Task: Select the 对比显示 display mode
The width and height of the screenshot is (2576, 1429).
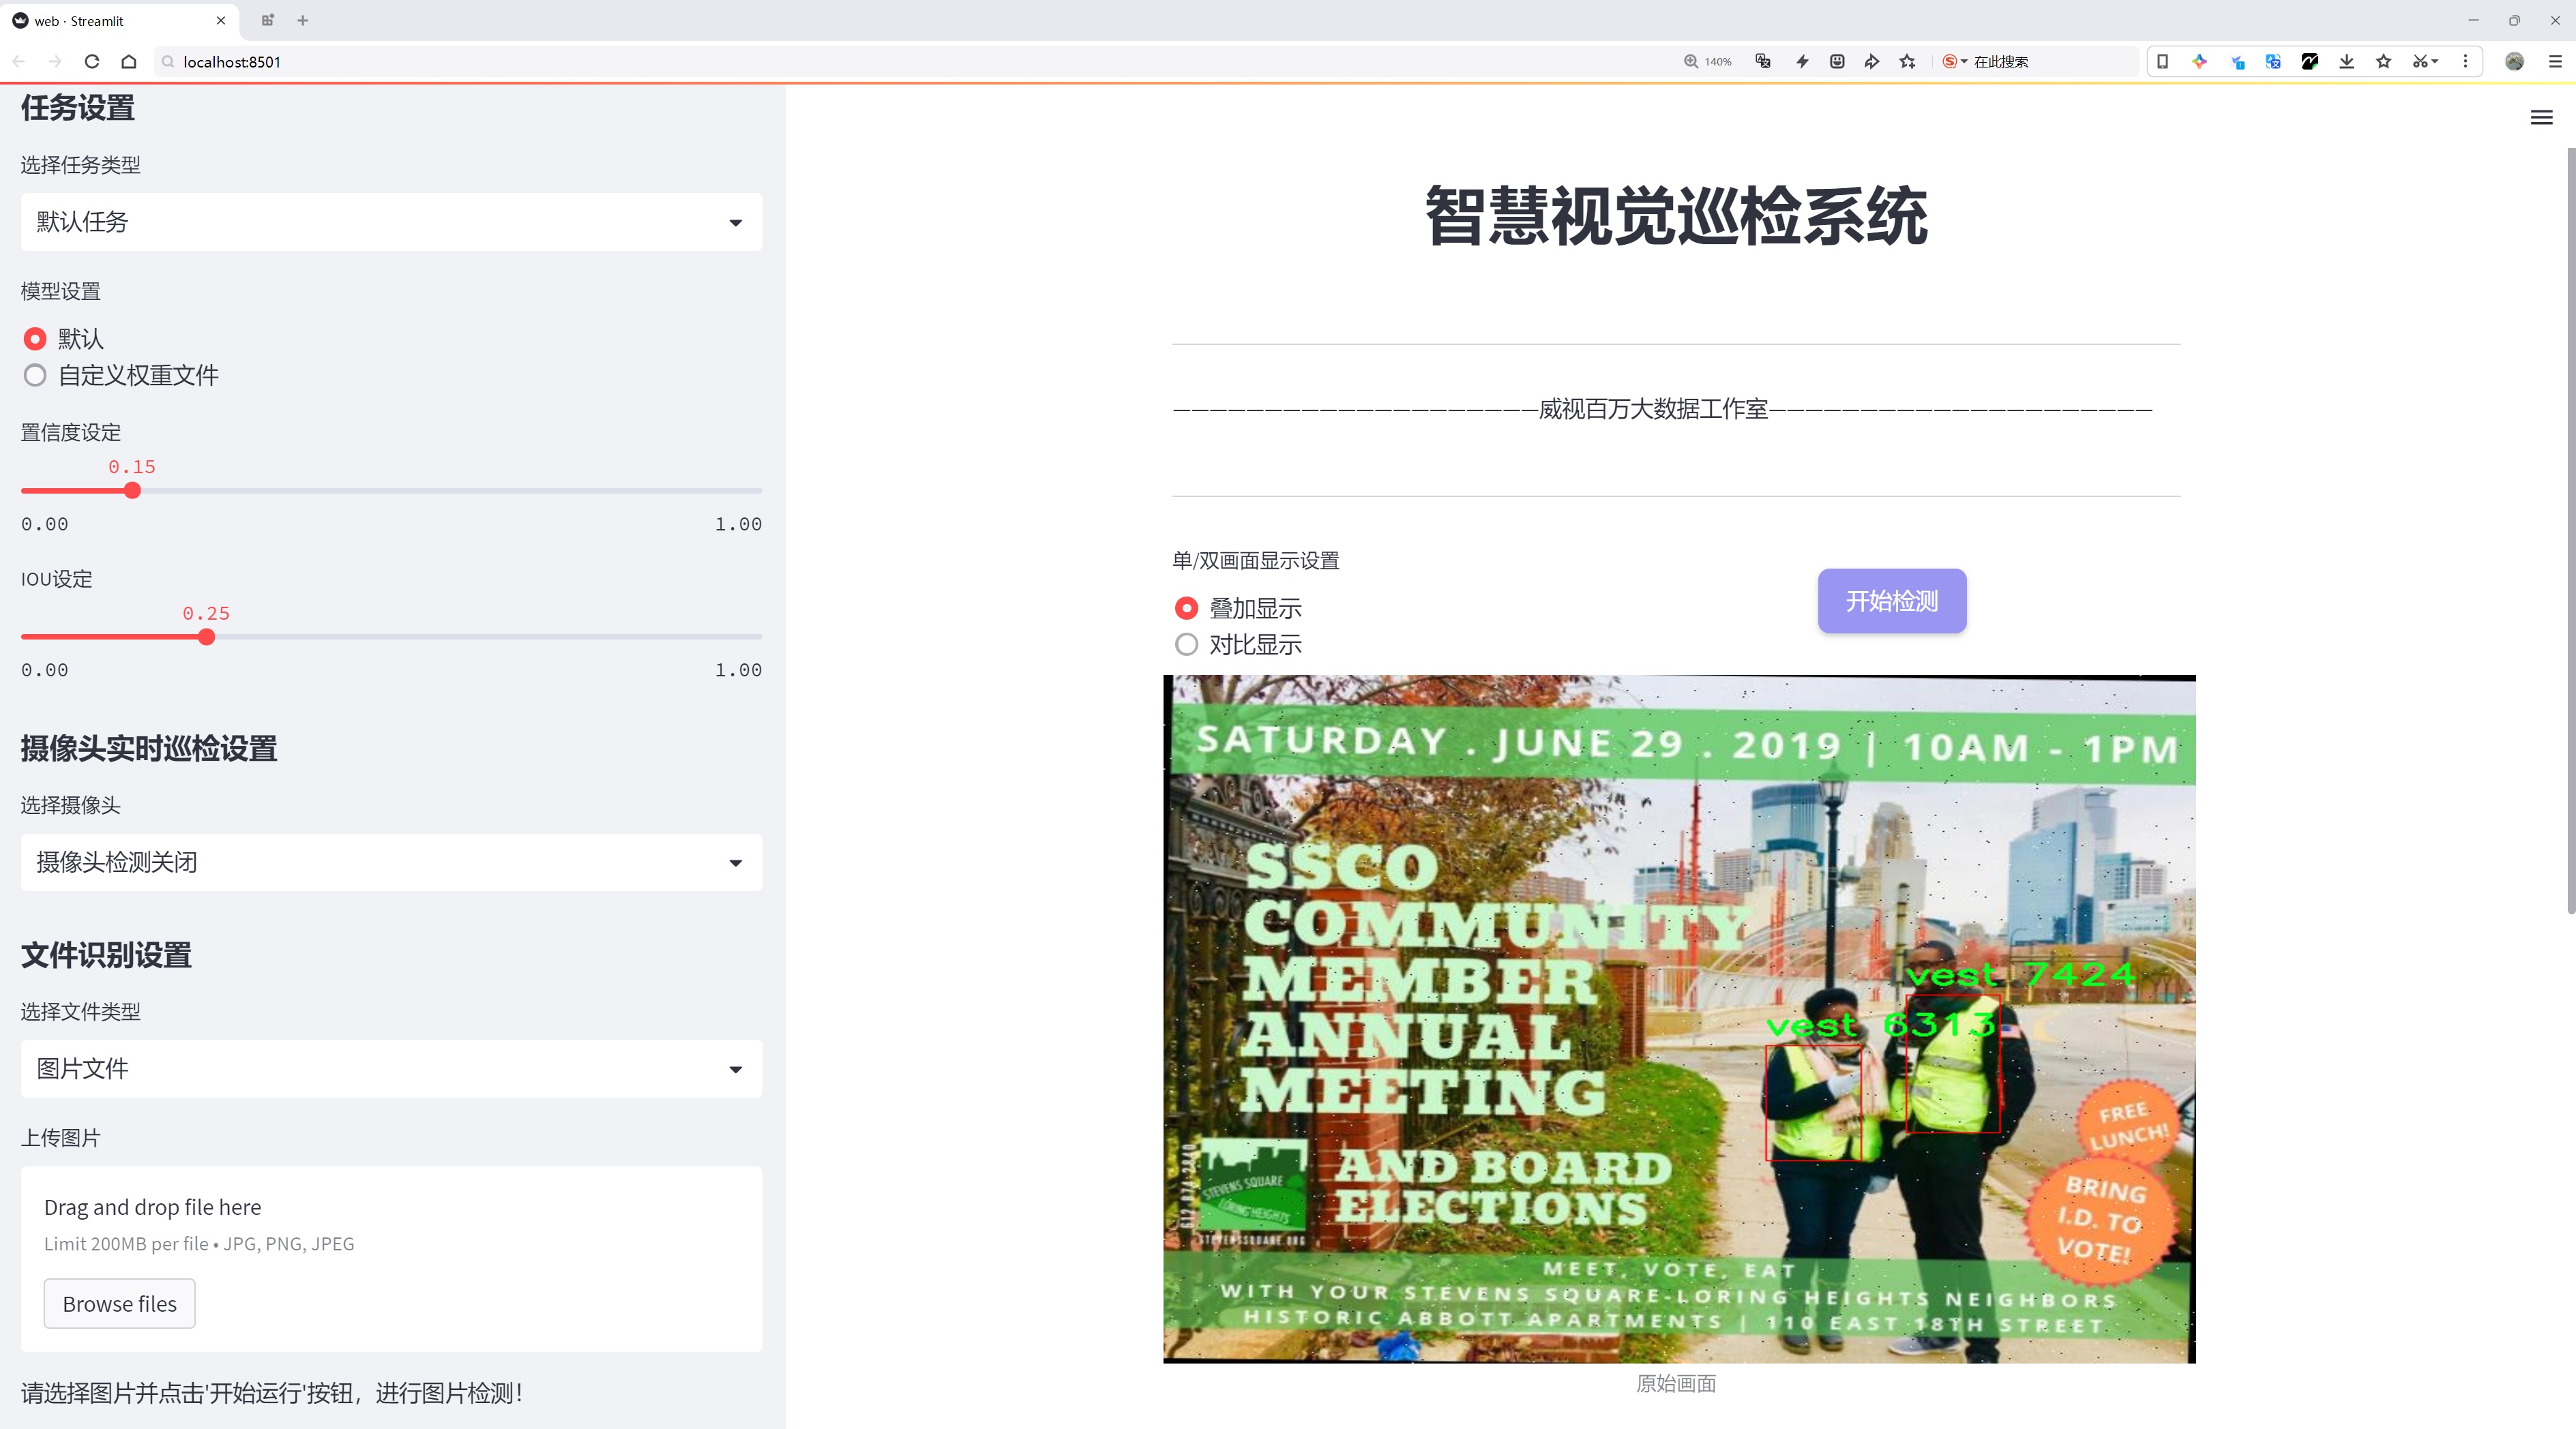Action: [1186, 644]
